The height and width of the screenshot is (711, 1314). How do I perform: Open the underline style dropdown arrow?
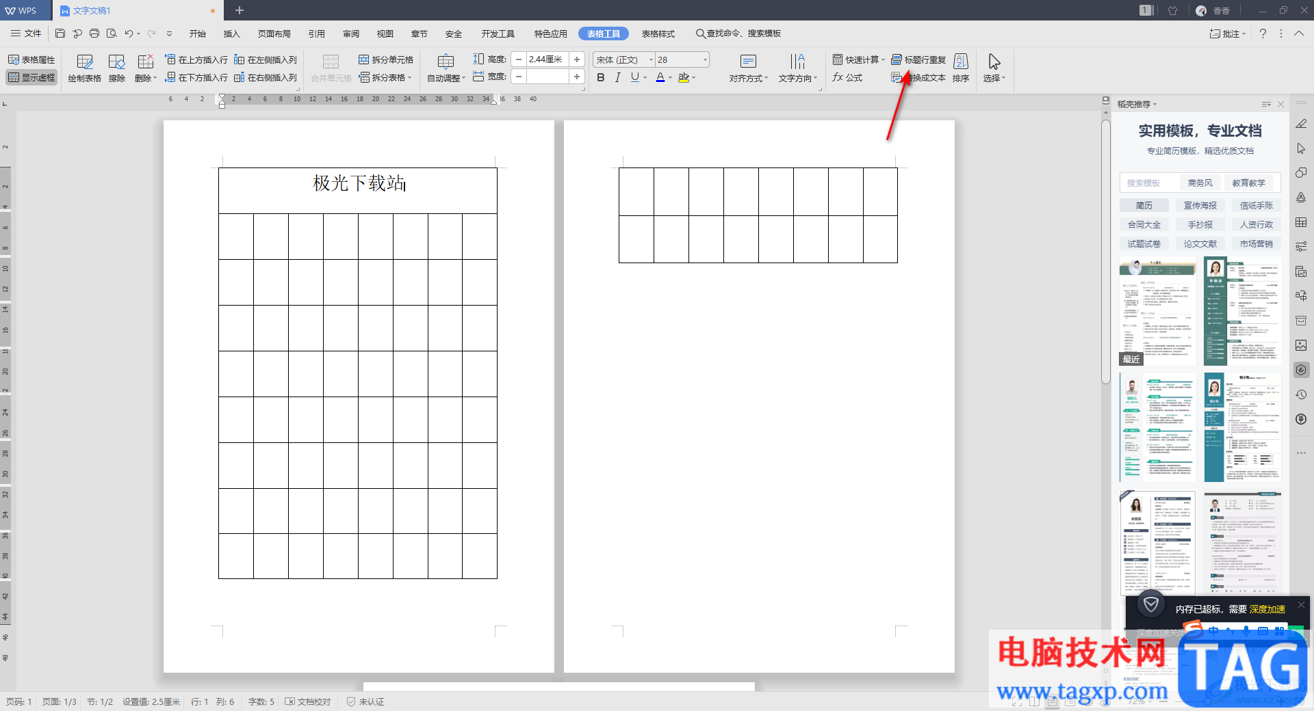pyautogui.click(x=646, y=77)
